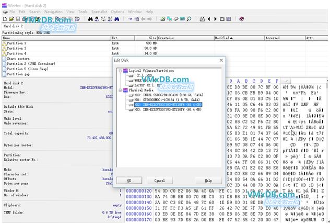This screenshot has height=224, width=330.
Task: Click the hex values conversion icon in toolbar
Action: [77, 19]
